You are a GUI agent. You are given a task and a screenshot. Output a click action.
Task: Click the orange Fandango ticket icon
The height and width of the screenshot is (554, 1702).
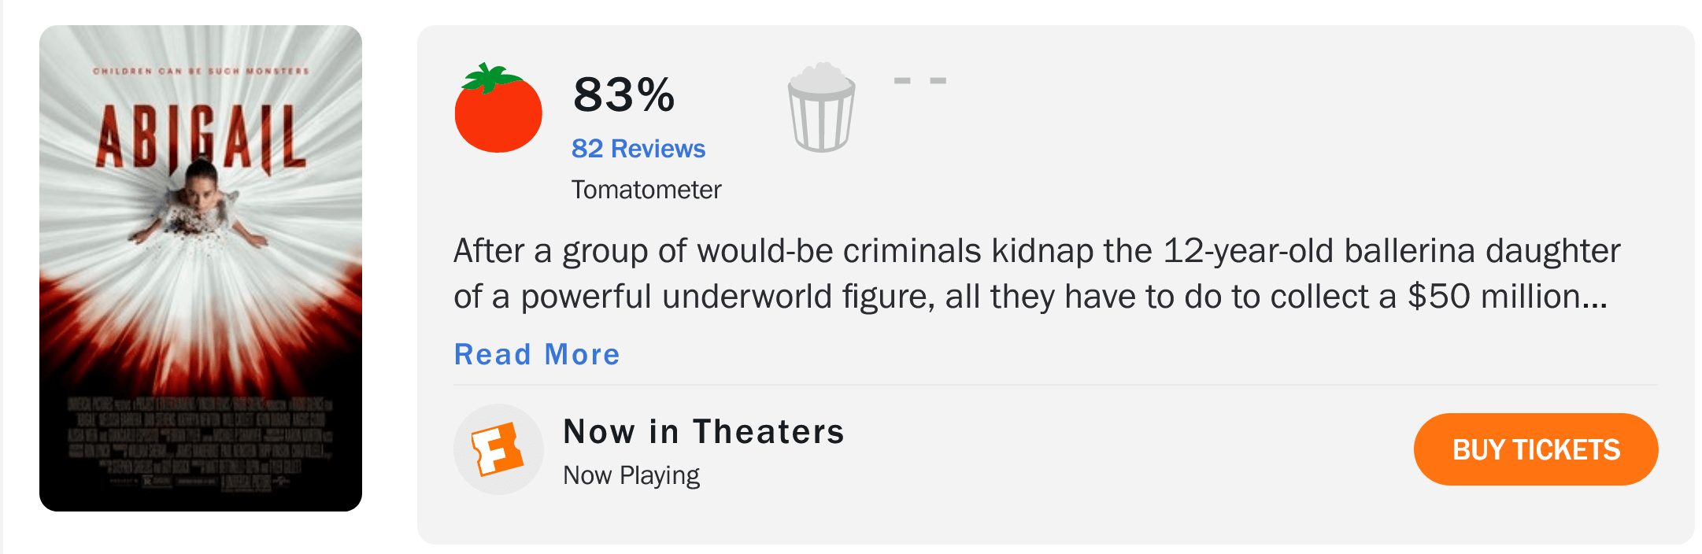498,449
